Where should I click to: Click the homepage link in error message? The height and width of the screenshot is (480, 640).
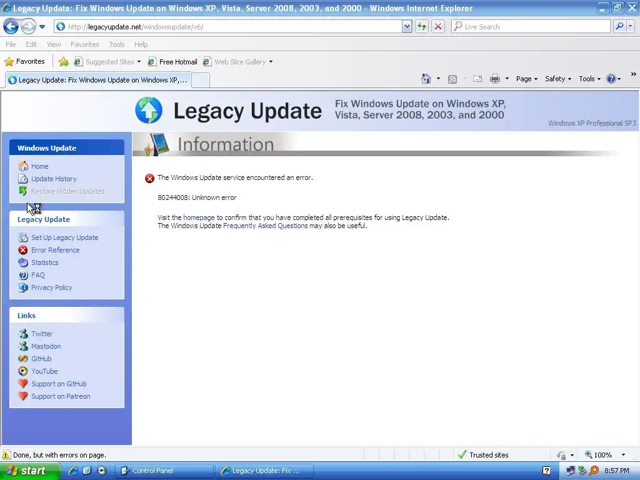pyautogui.click(x=199, y=217)
